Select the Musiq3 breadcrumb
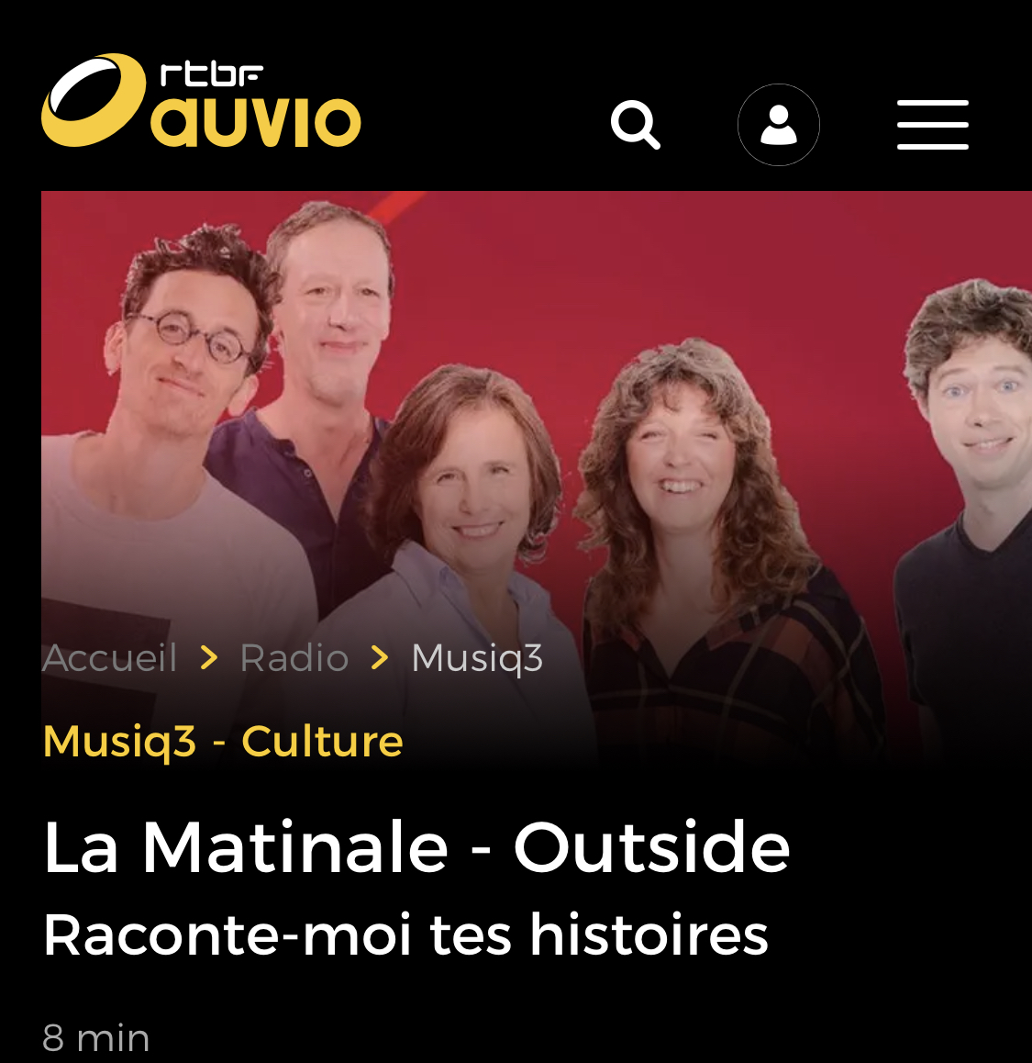Viewport: 1032px width, 1063px height. point(477,658)
